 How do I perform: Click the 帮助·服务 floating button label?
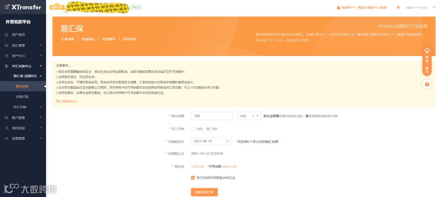pos(427,64)
